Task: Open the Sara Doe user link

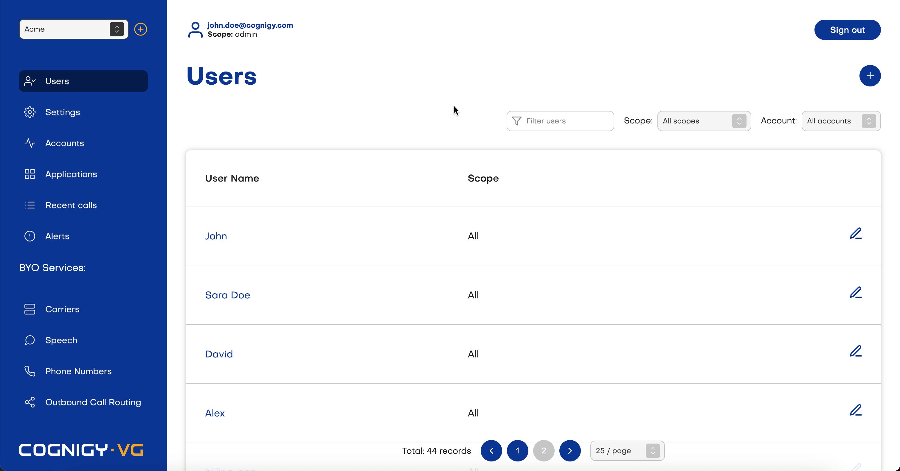Action: 227,295
